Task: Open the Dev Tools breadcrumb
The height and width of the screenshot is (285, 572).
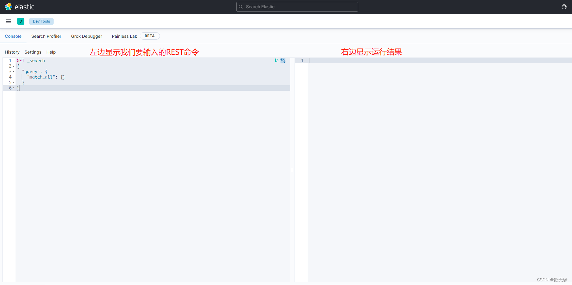Action: pyautogui.click(x=41, y=21)
